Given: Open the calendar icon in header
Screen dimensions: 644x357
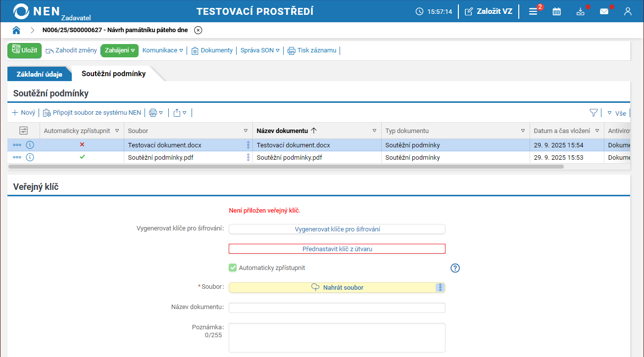Looking at the screenshot, I should pos(557,11).
